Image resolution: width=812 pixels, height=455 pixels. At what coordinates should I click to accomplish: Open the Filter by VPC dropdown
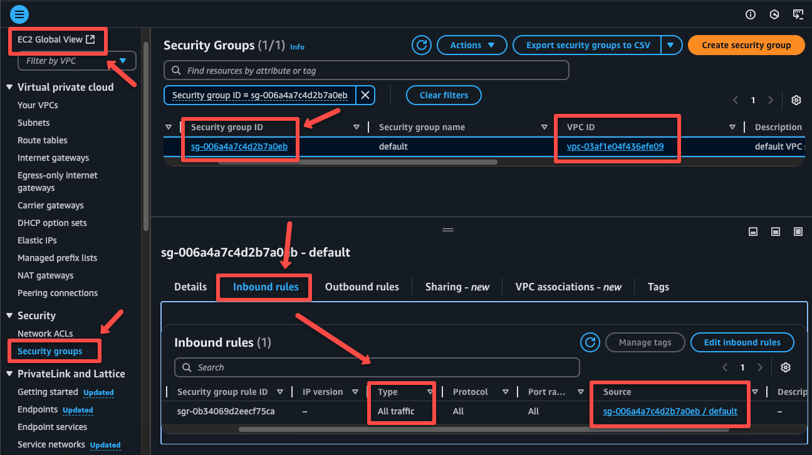click(x=76, y=61)
